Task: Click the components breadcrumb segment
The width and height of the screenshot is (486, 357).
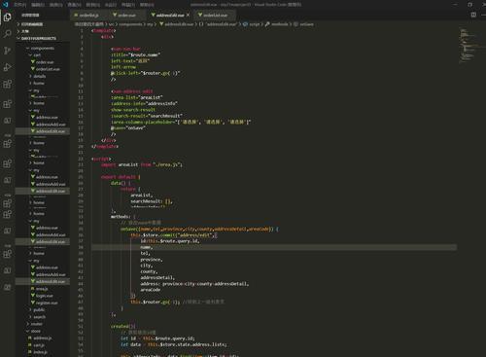Action: coord(131,24)
